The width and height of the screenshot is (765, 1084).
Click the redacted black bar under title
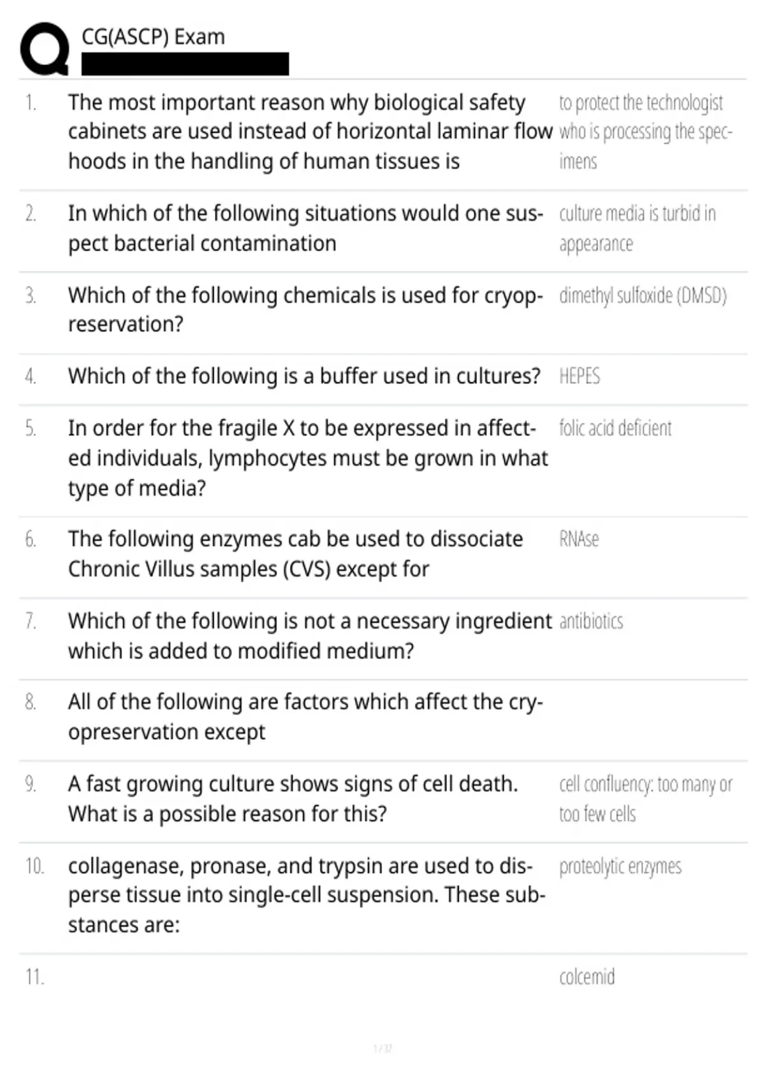click(x=185, y=64)
